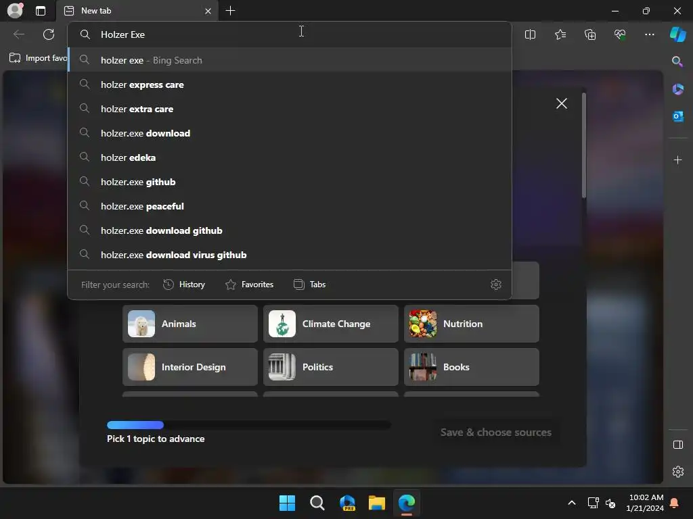The width and height of the screenshot is (693, 519).
Task: Add a sidebar app with plus icon
Action: pos(677,159)
